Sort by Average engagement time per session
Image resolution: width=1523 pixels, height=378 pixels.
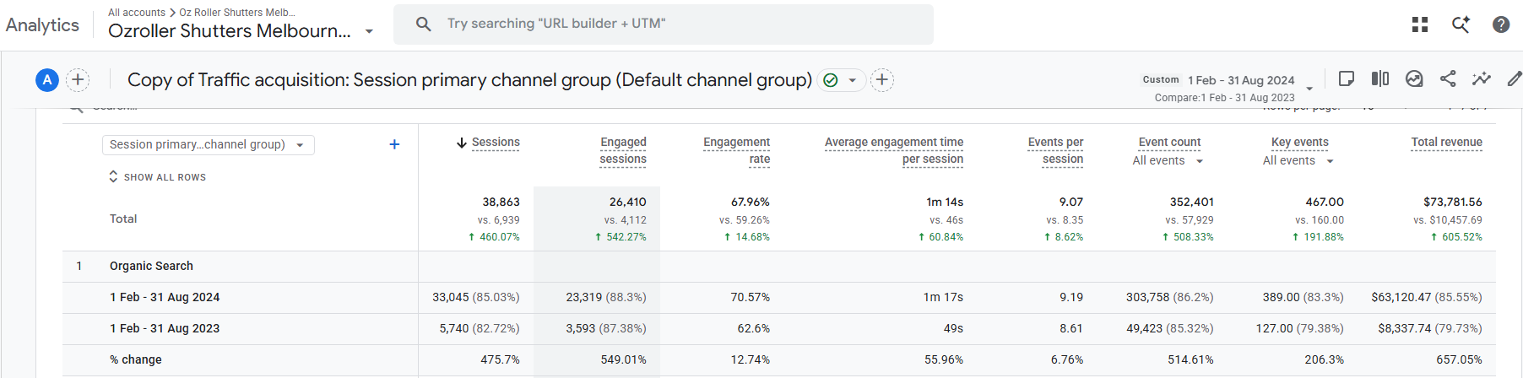(x=894, y=150)
